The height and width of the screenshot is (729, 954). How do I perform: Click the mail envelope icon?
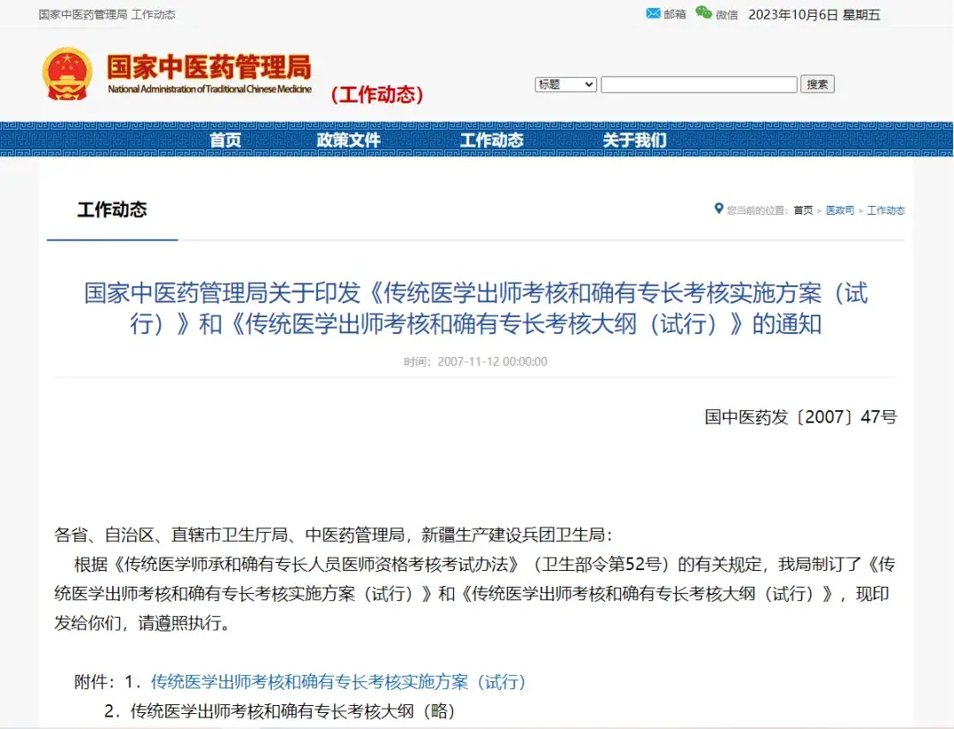654,13
